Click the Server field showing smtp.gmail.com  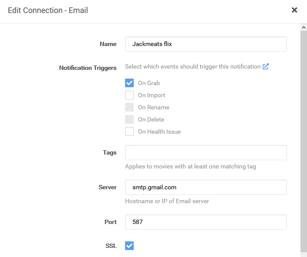tap(206, 187)
